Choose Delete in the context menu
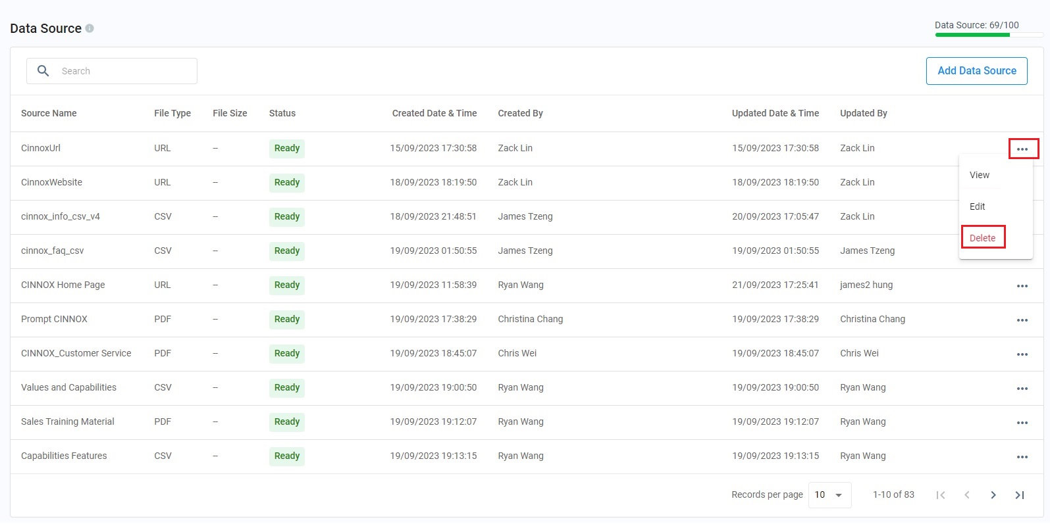The image size is (1050, 528). 983,238
